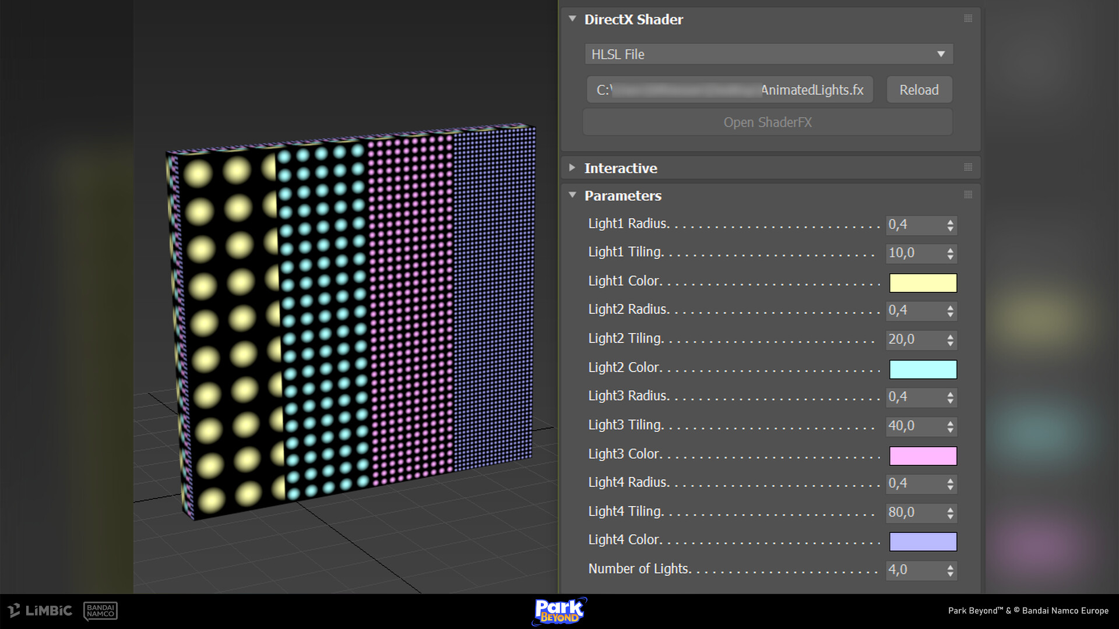Collapse the Parameters rollout
Viewport: 1119px width, 629px height.
point(572,195)
